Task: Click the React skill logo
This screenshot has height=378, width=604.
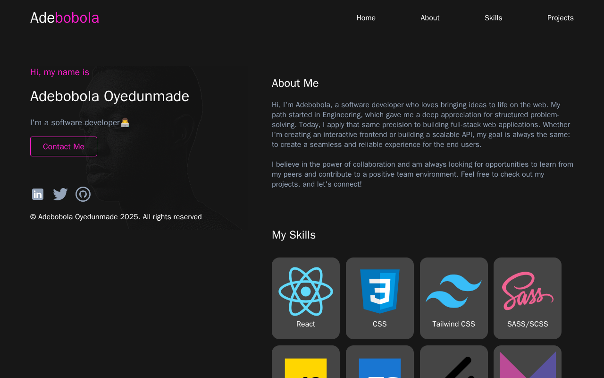Action: tap(306, 292)
